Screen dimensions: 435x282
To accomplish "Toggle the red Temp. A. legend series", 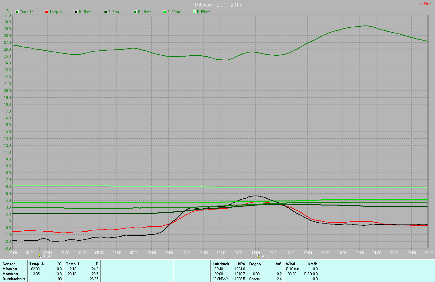I will coord(47,12).
